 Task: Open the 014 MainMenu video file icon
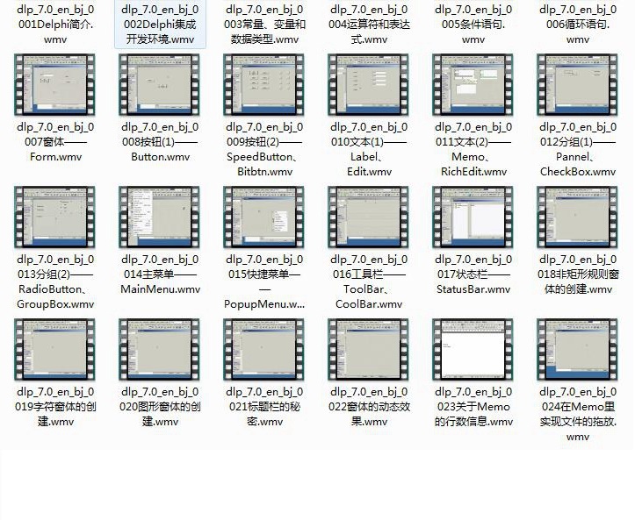pyautogui.click(x=160, y=216)
